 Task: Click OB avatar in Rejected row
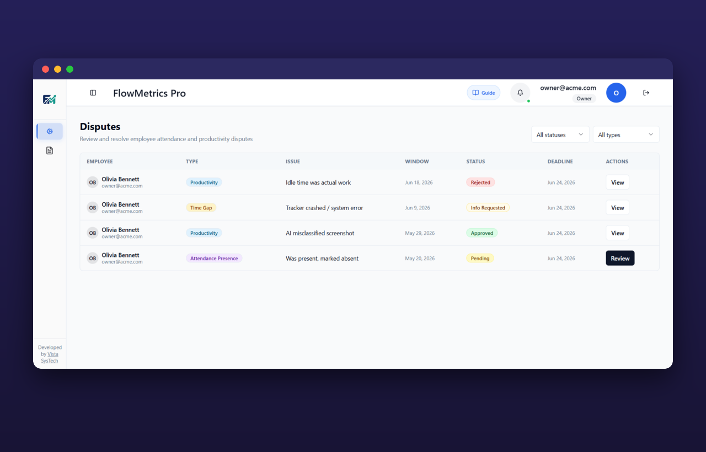(93, 182)
